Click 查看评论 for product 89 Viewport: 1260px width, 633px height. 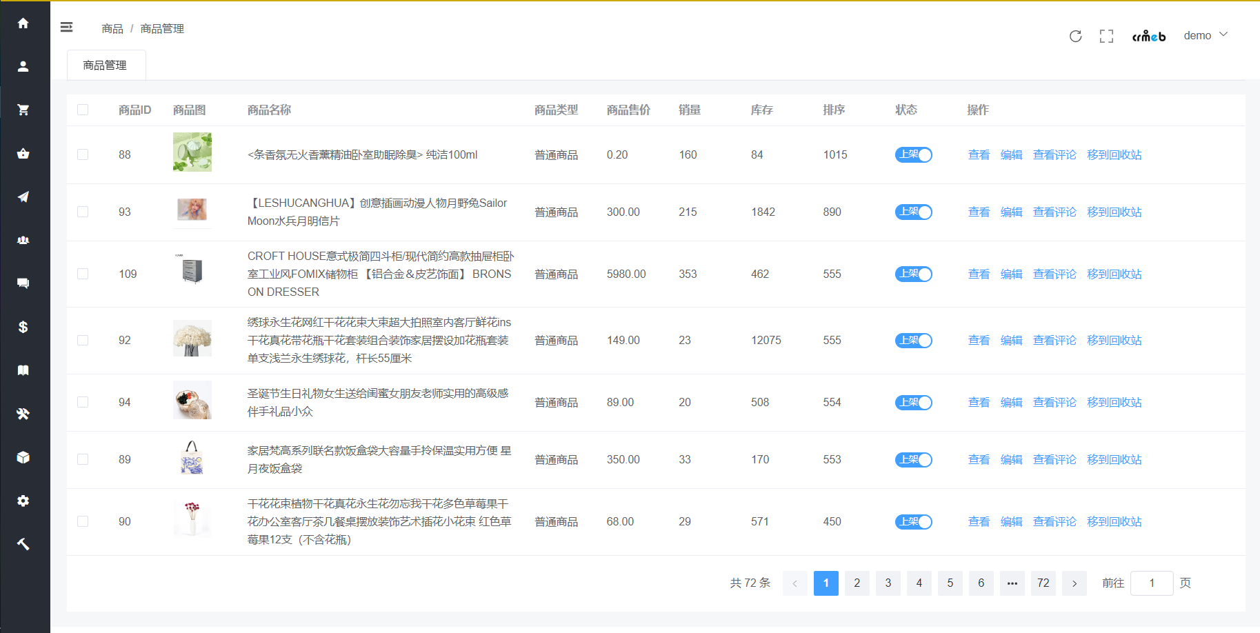1054,459
